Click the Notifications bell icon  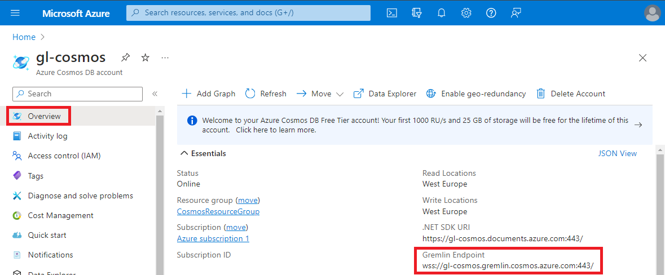coord(442,12)
